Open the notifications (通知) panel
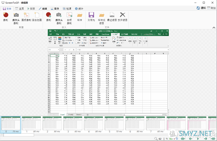Viewport: 217px width, 141px height. [x=201, y=8]
